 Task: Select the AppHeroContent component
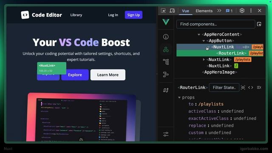(222, 34)
